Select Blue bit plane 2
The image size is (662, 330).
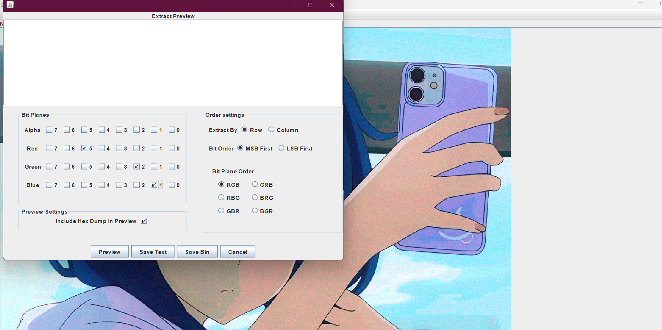coord(136,185)
